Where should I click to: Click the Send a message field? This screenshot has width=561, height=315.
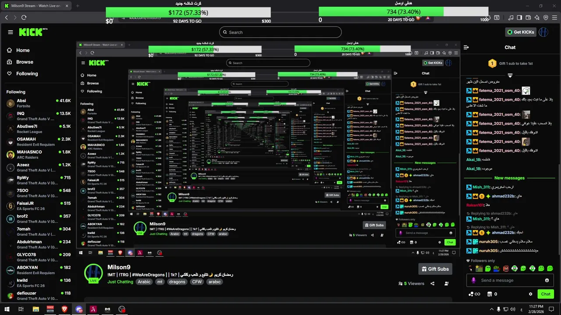tap(510, 280)
